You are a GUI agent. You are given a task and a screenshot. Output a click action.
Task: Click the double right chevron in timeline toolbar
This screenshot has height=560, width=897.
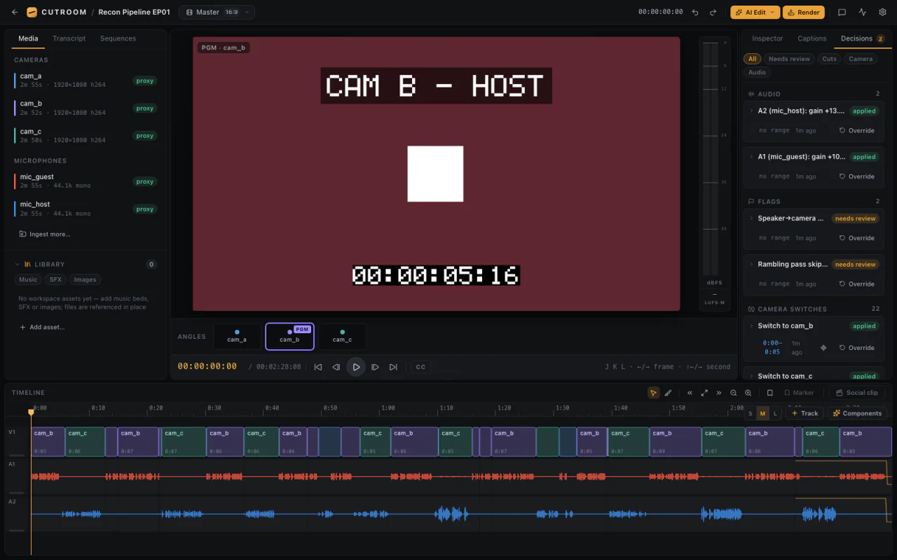pos(719,393)
